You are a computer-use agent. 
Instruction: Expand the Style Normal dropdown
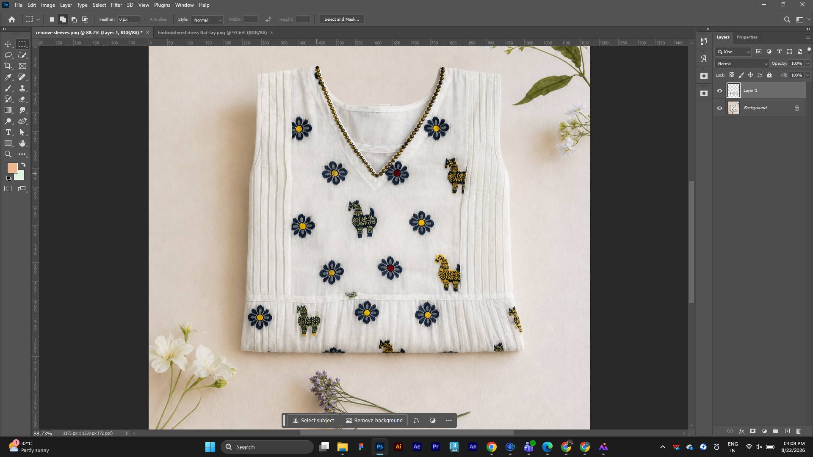point(207,19)
